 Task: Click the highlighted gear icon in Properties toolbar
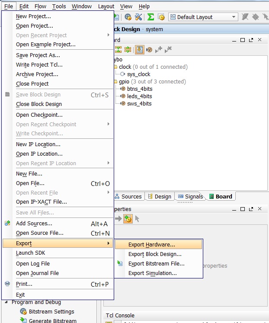[x=128, y=218]
